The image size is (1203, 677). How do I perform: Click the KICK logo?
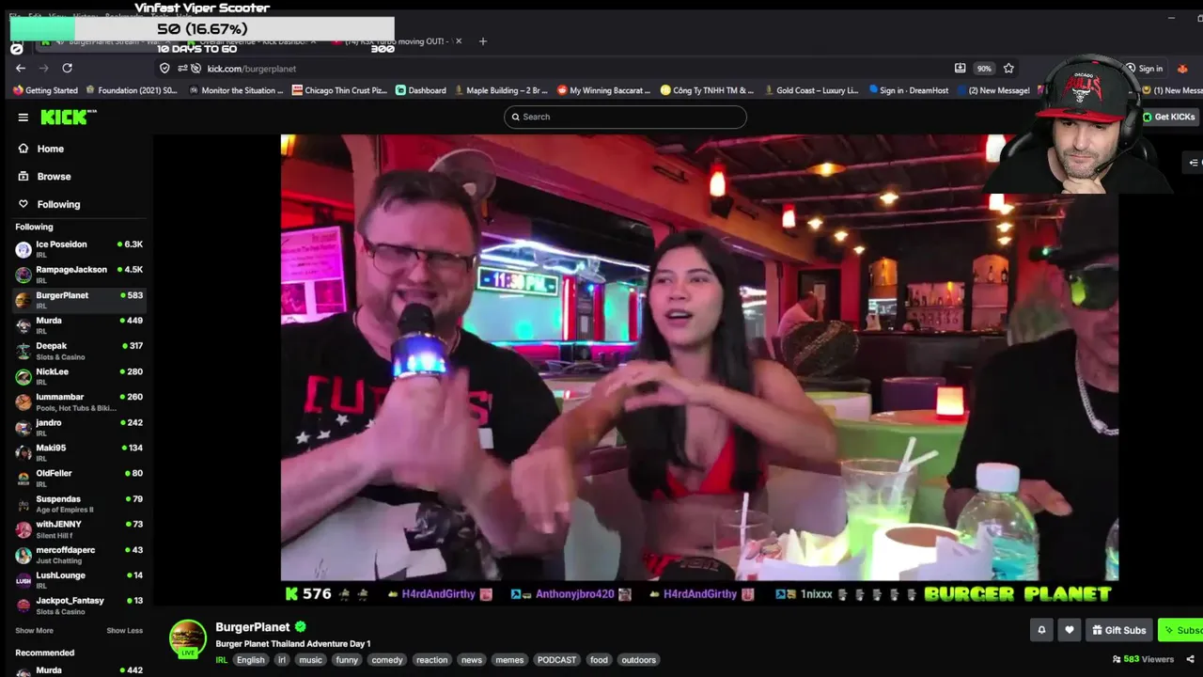[69, 117]
